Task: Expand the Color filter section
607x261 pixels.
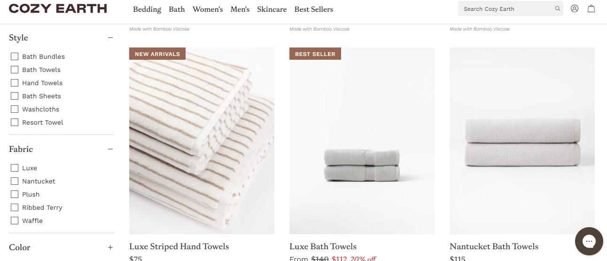Action: point(110,247)
